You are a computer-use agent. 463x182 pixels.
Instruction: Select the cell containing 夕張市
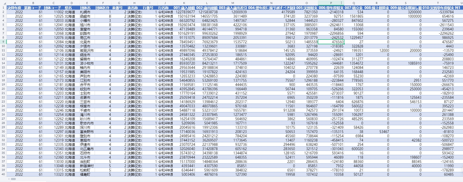pos(87,46)
